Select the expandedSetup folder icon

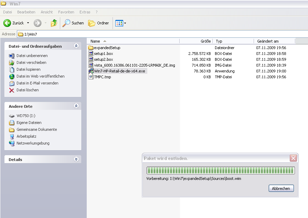(91, 47)
